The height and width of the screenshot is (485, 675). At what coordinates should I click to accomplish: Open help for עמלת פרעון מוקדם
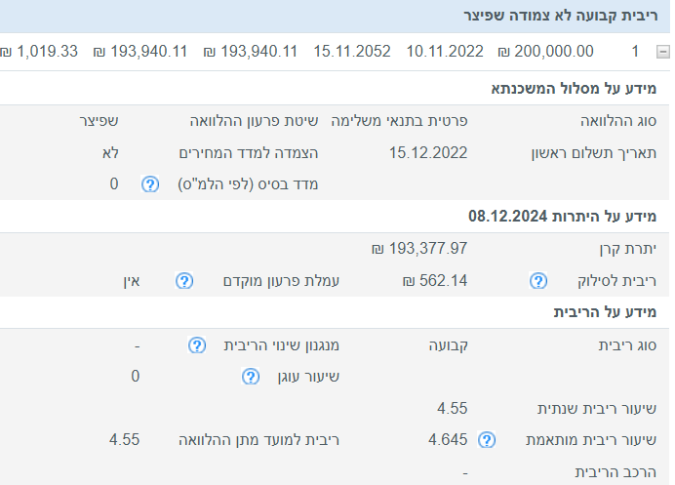(184, 281)
